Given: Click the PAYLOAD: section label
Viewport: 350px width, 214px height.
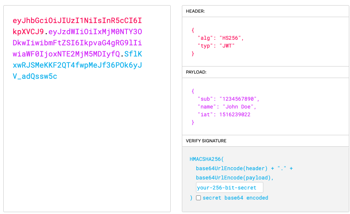Looking at the screenshot, I should (x=196, y=72).
